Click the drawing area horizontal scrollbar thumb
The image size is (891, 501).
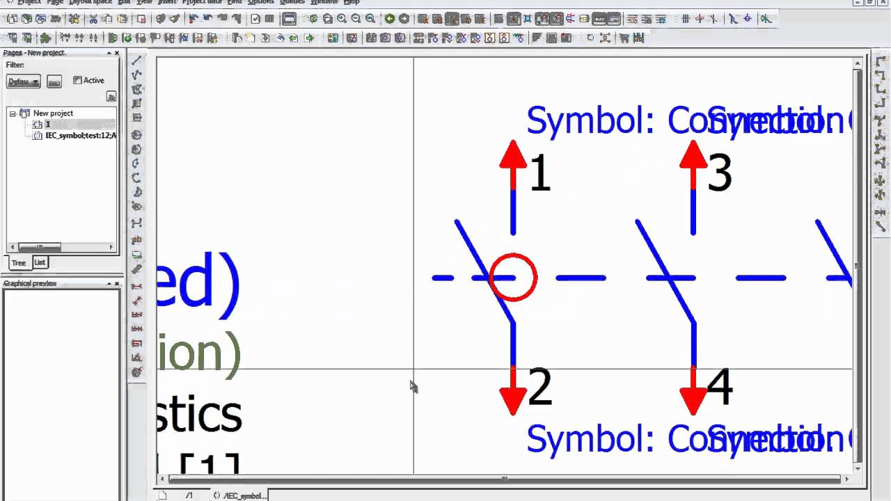[x=505, y=479]
